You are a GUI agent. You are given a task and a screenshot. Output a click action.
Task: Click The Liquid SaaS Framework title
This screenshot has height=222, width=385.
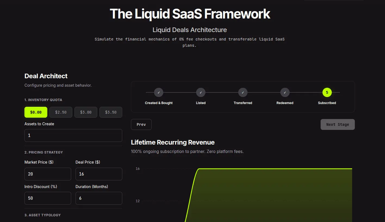(190, 14)
